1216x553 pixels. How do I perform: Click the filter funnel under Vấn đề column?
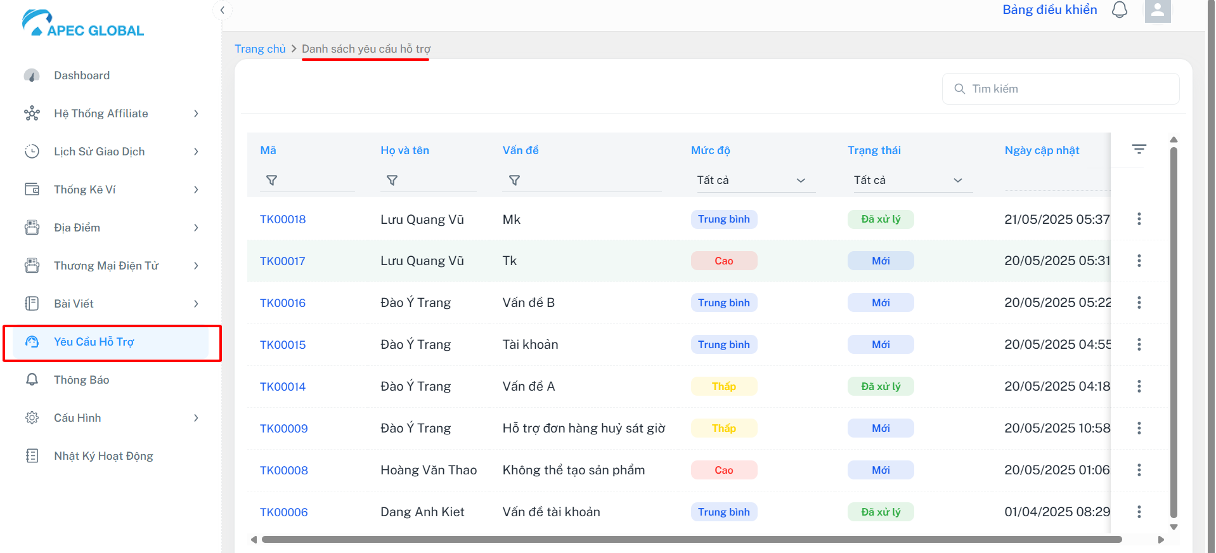[x=514, y=181]
